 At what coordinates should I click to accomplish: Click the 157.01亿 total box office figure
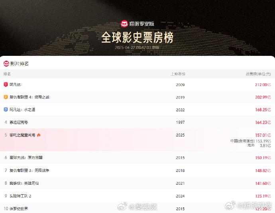coord(263,135)
